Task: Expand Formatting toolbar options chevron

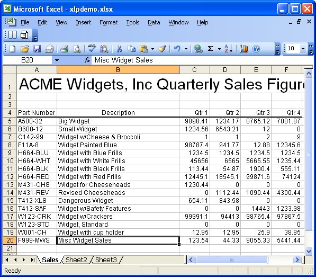Action: 311,49
